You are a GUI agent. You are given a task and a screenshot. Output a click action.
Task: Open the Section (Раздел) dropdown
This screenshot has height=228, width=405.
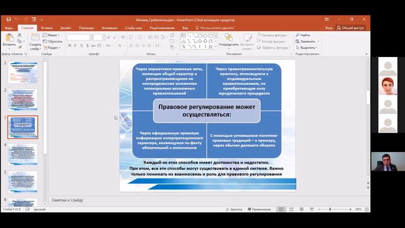[52, 47]
